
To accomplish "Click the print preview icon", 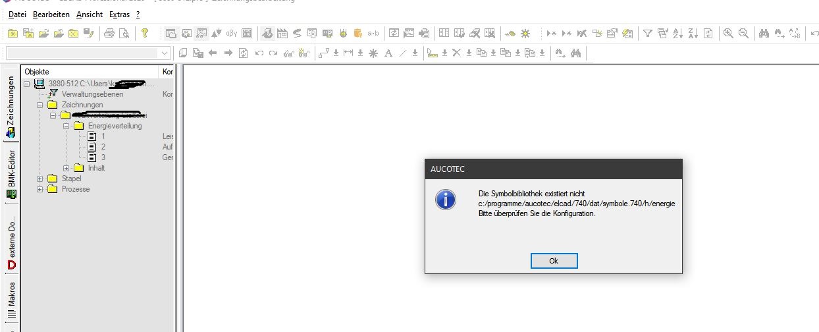I will click(124, 33).
